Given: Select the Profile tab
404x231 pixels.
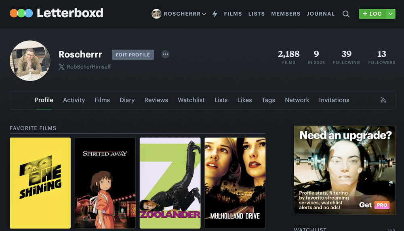Looking at the screenshot, I should point(44,100).
